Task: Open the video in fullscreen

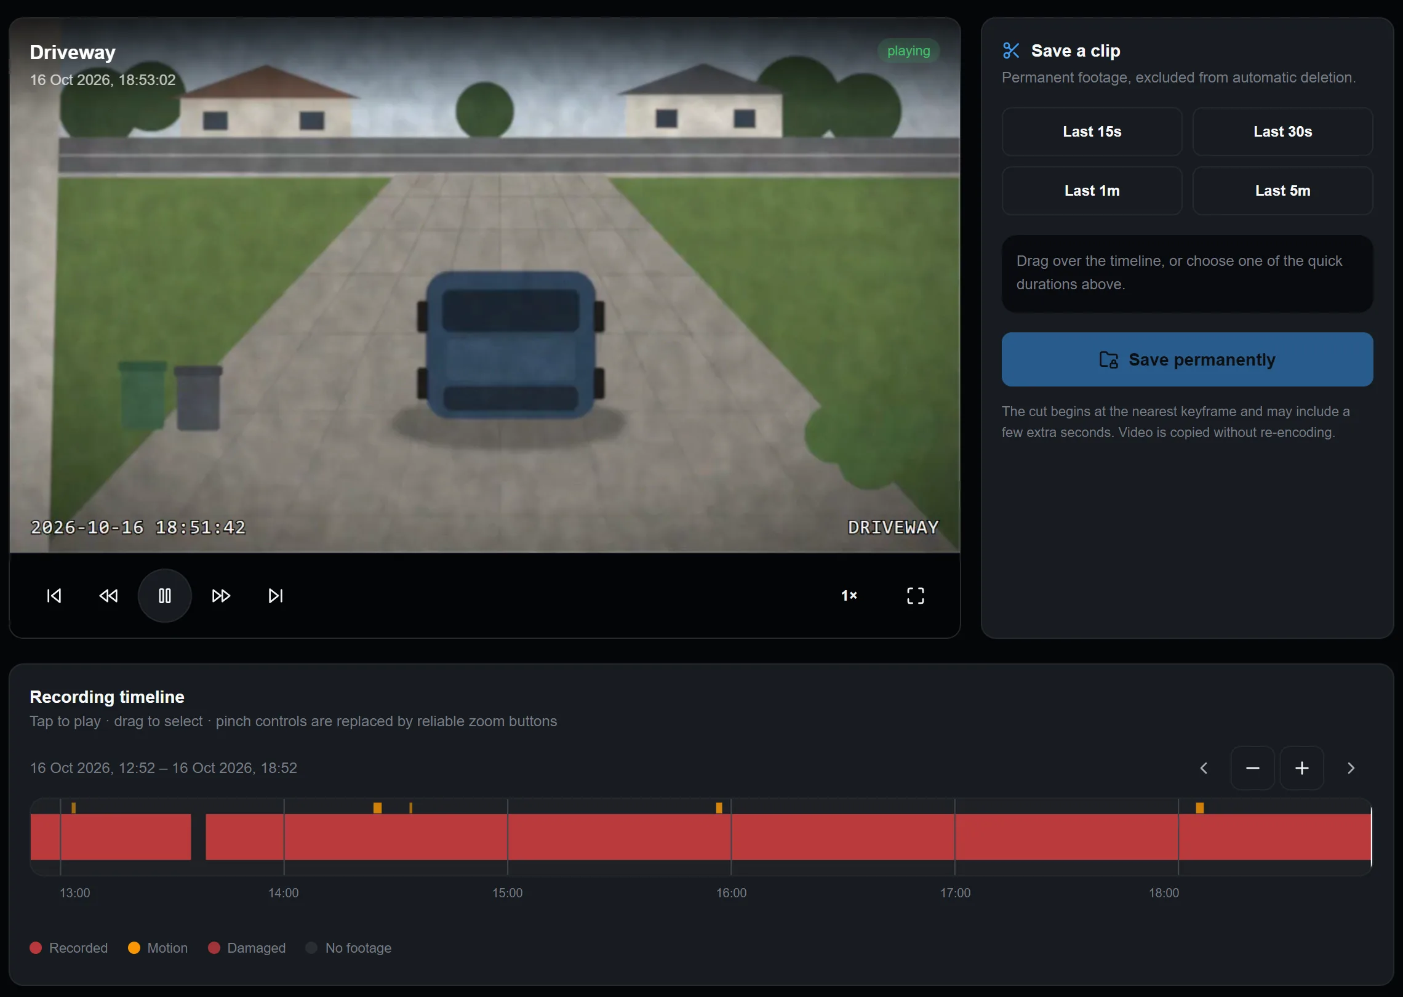Action: 916,595
